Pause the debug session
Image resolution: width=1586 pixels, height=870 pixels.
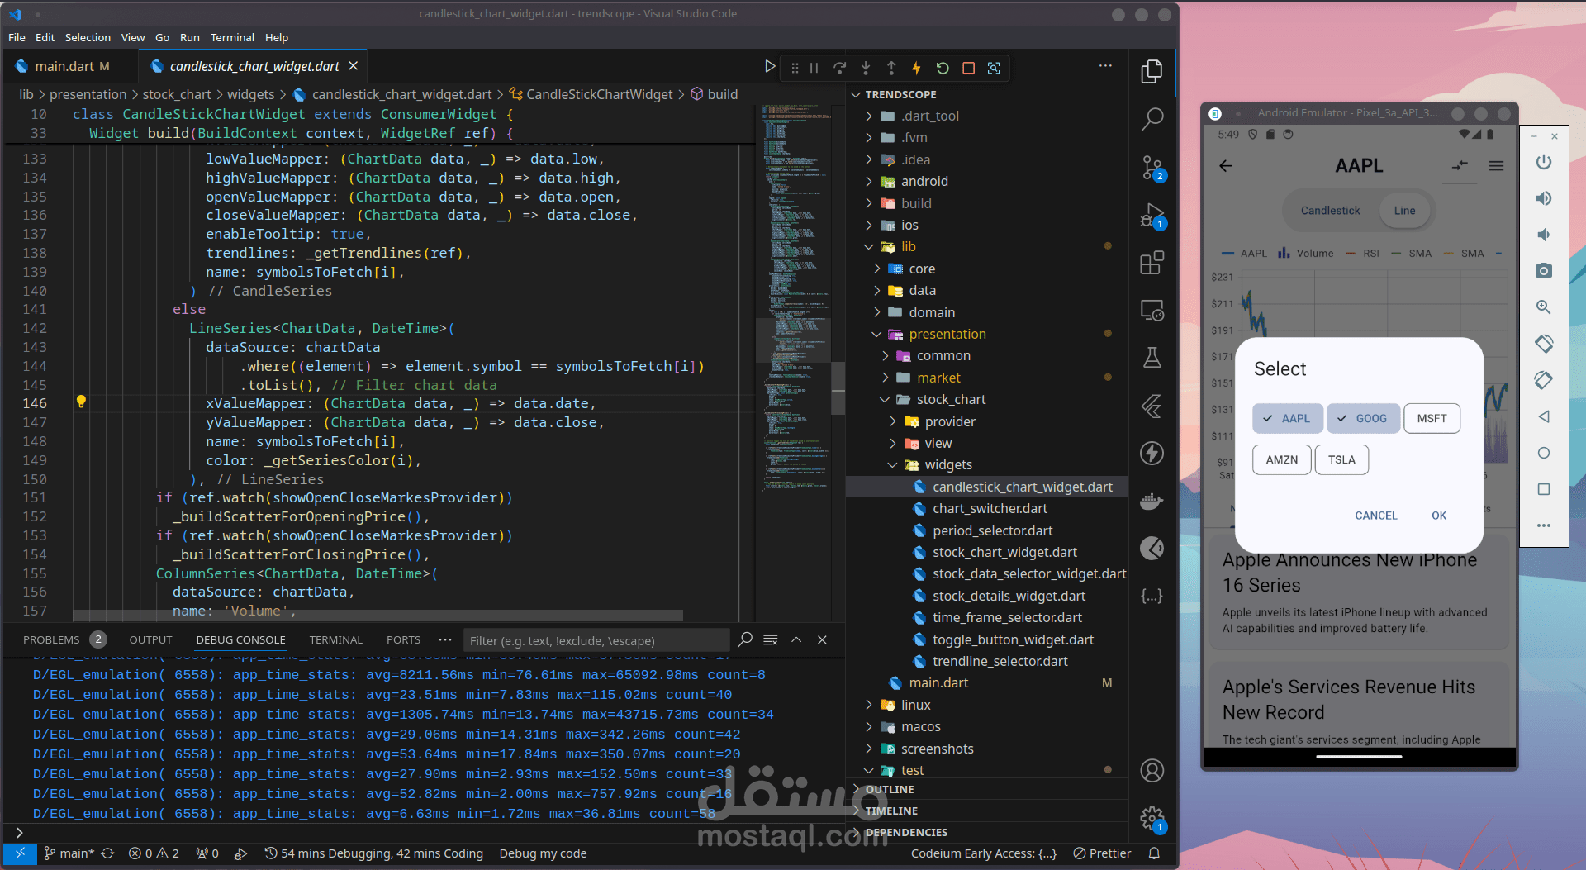point(814,68)
